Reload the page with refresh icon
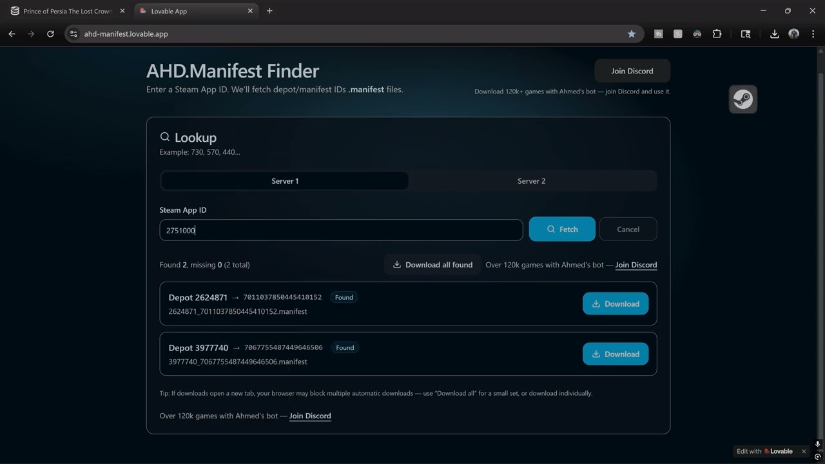This screenshot has height=464, width=825. coord(50,34)
